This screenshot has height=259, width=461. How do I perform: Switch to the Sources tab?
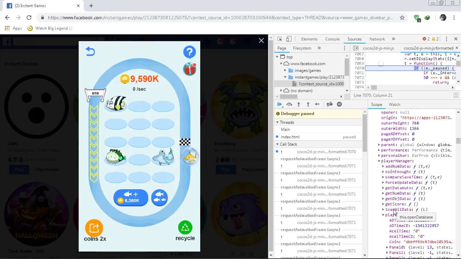pyautogui.click(x=354, y=39)
